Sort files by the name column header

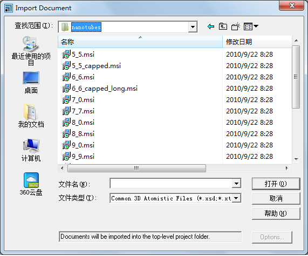[x=140, y=42]
